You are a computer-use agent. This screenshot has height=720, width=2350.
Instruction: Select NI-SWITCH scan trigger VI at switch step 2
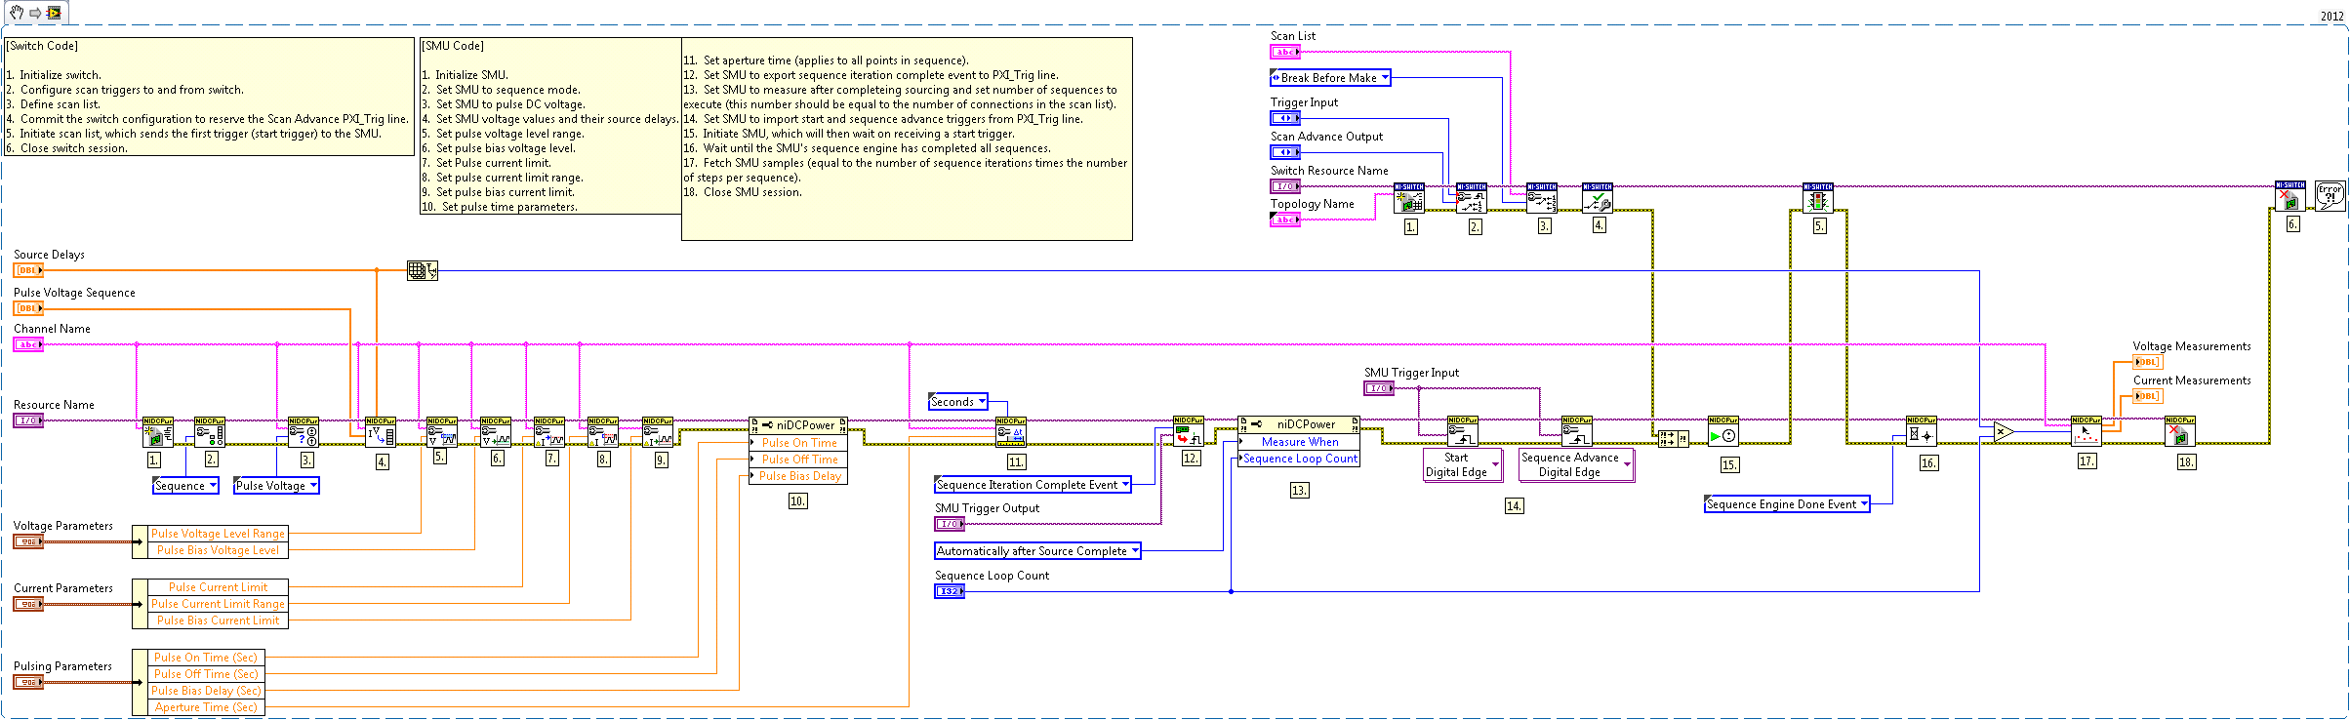(x=1472, y=198)
